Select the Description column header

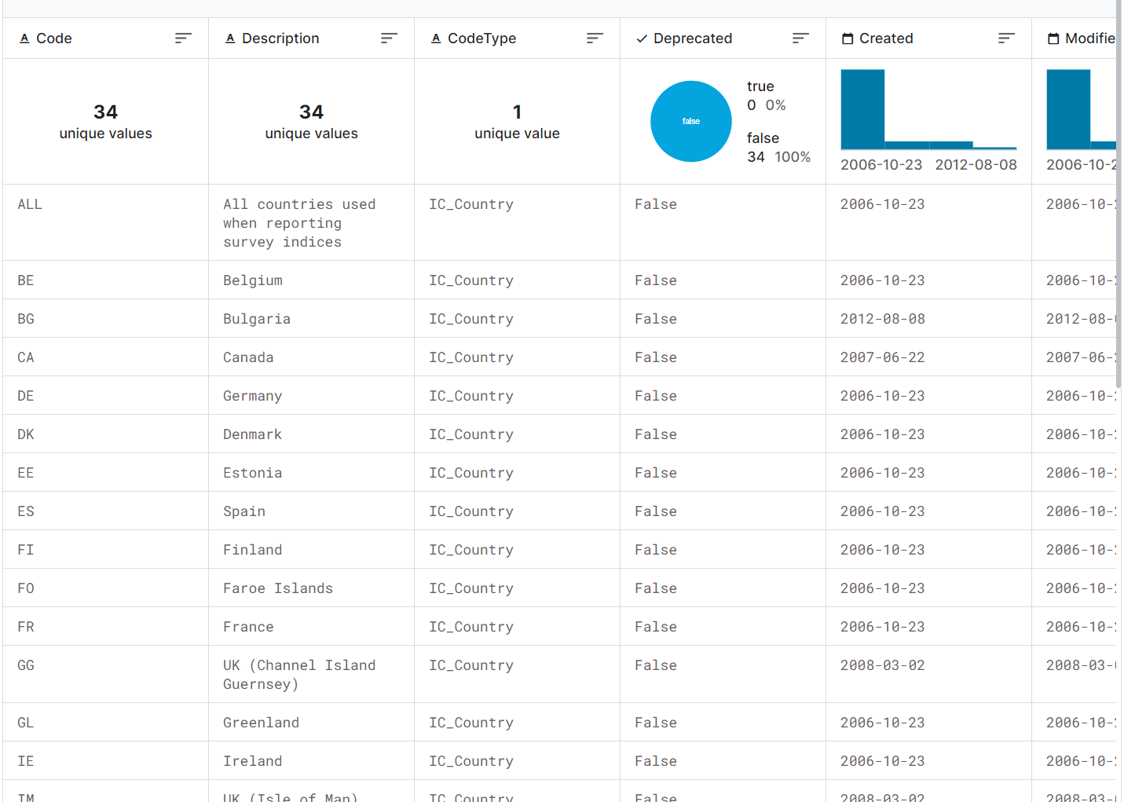(x=312, y=38)
